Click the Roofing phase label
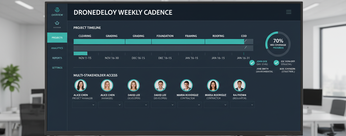This screenshot has height=136, width=346. tap(218, 36)
